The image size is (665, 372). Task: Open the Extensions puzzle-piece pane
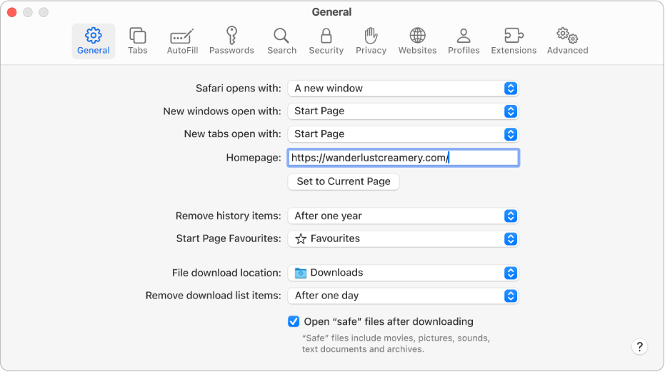[514, 41]
